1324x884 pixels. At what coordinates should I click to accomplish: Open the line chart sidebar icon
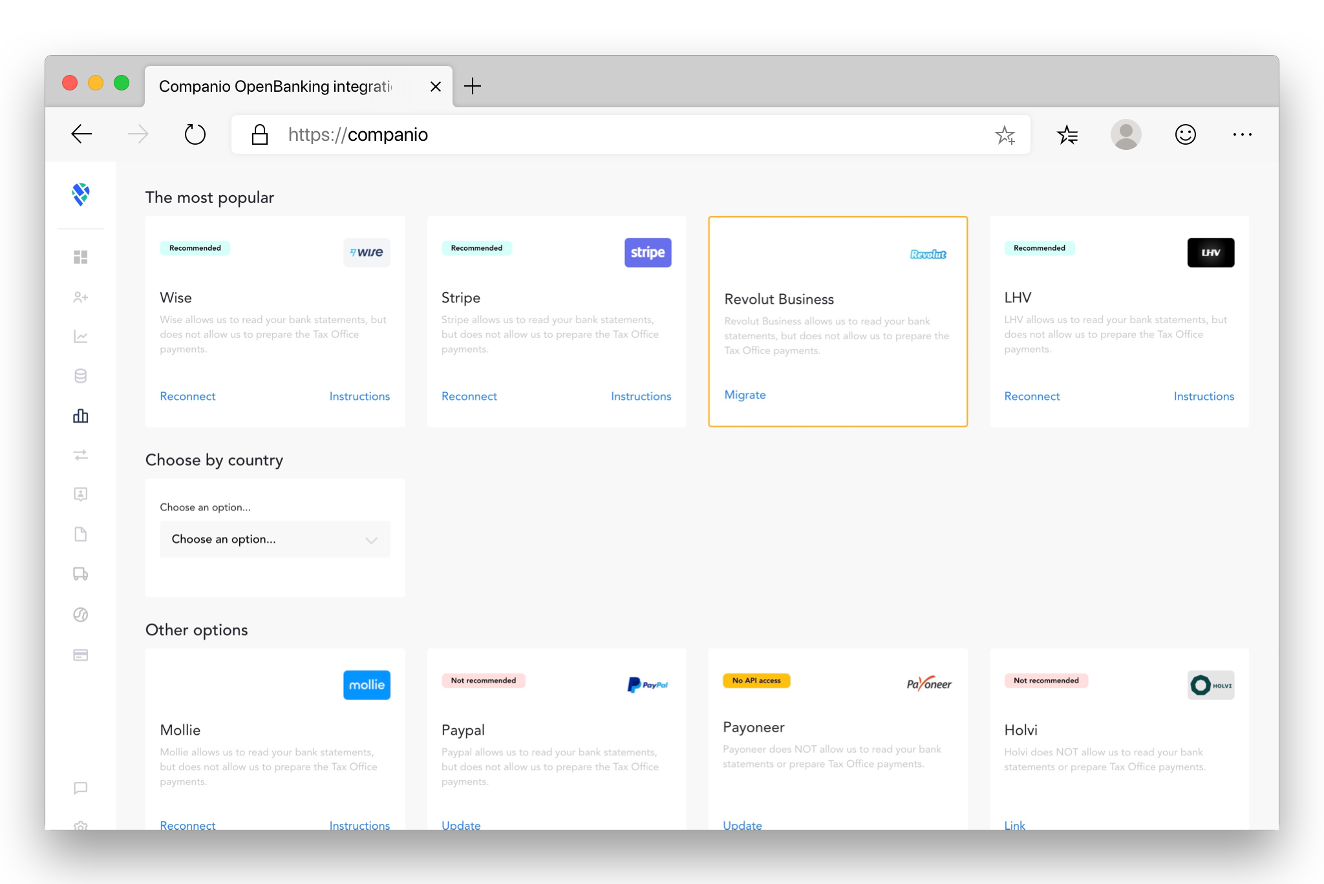[80, 337]
